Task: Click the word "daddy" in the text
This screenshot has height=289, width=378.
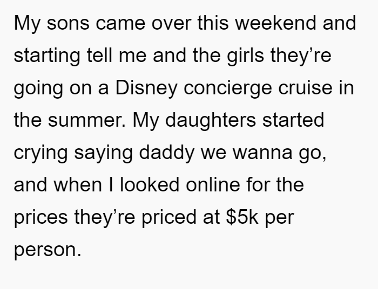Action: click(167, 154)
